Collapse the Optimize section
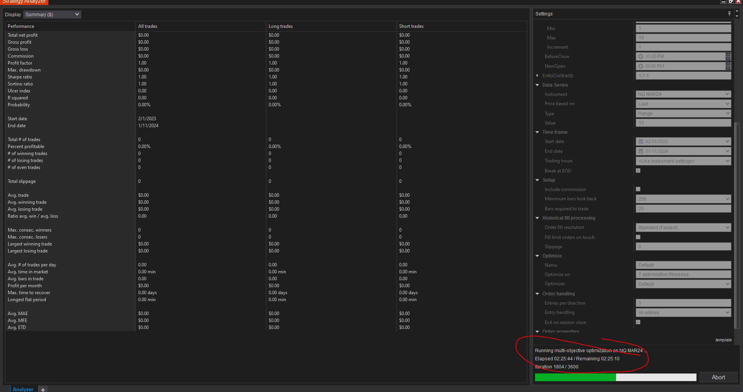Viewport: 743px width, 392px height. (537, 256)
